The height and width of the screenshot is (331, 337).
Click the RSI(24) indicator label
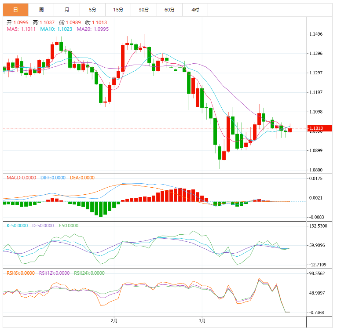click(x=89, y=273)
